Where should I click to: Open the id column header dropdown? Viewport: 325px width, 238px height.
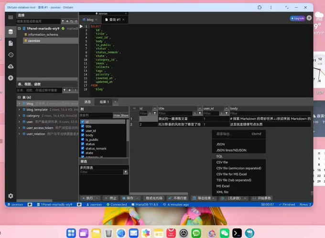155,108
